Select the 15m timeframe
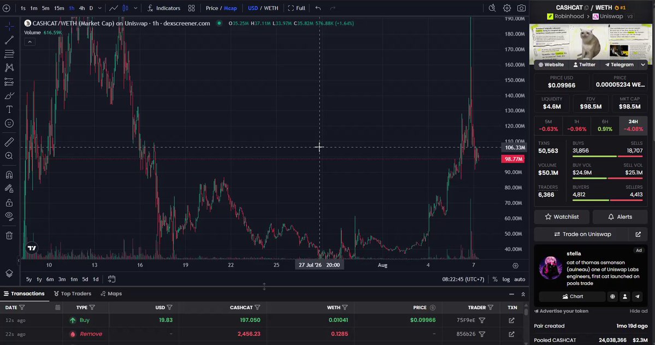 59,8
